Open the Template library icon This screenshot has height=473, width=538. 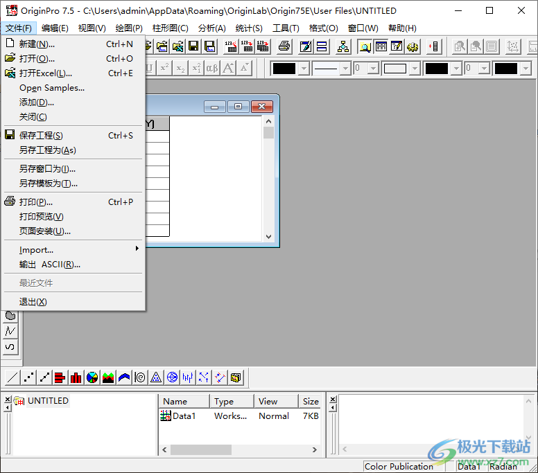point(236,377)
